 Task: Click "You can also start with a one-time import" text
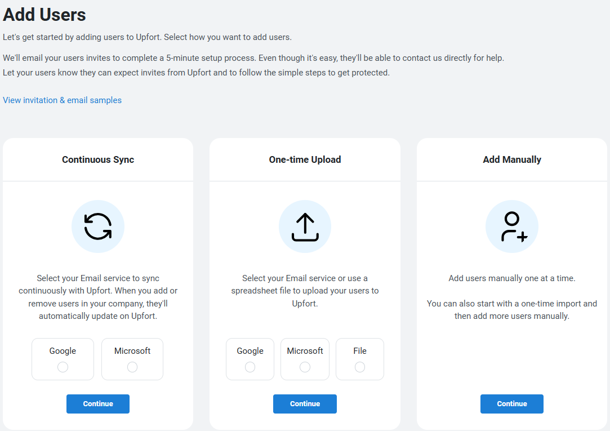(x=512, y=310)
